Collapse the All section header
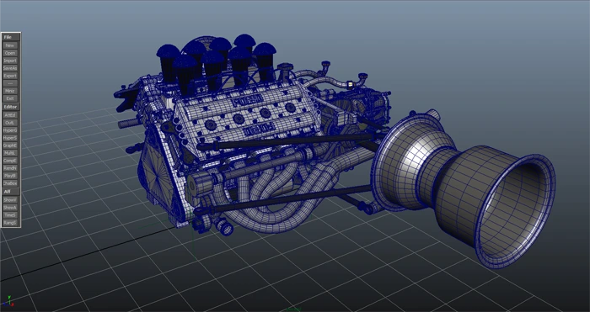The height and width of the screenshot is (312, 590). coord(11,192)
